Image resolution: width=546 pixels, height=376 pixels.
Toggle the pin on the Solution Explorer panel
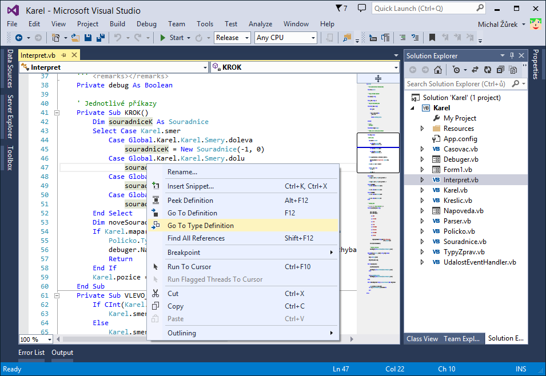pos(512,55)
